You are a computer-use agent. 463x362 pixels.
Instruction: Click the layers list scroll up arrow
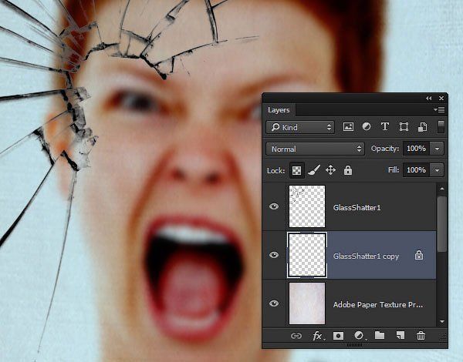click(x=441, y=189)
